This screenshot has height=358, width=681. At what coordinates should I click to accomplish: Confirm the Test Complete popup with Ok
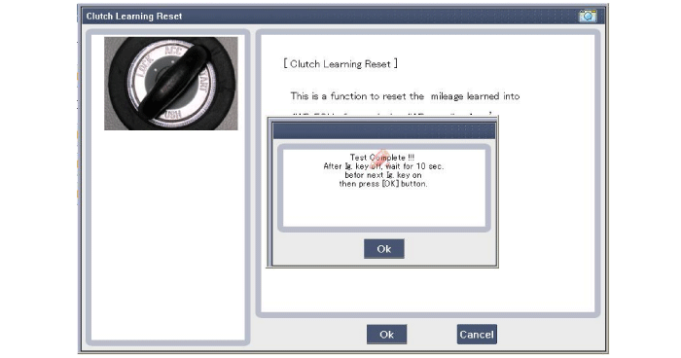pos(384,249)
